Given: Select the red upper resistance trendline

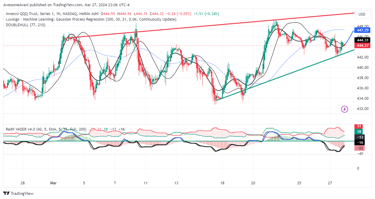Looking at the screenshot, I should [x=209, y=26].
